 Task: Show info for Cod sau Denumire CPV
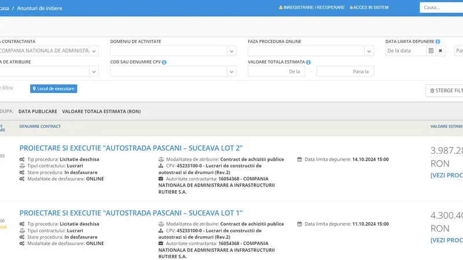[164, 62]
